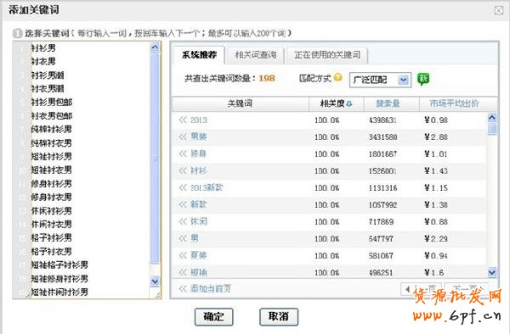Image resolution: width=510 pixels, height=334 pixels.
Task: Click the line 格子衬衫男 in keyword list
Action: pos(51,237)
